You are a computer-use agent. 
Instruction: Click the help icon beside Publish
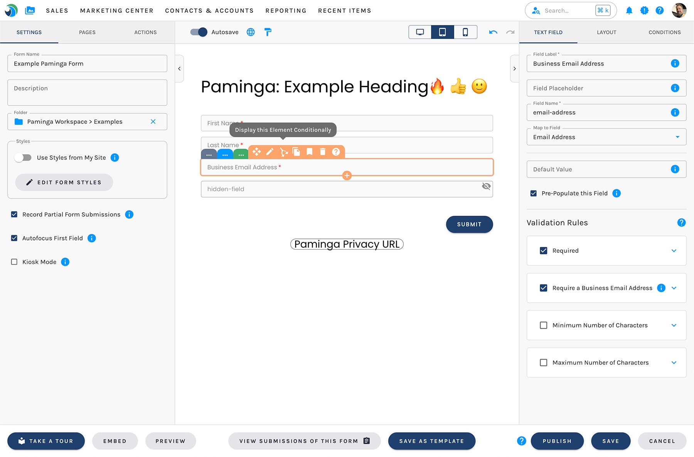tap(521, 441)
